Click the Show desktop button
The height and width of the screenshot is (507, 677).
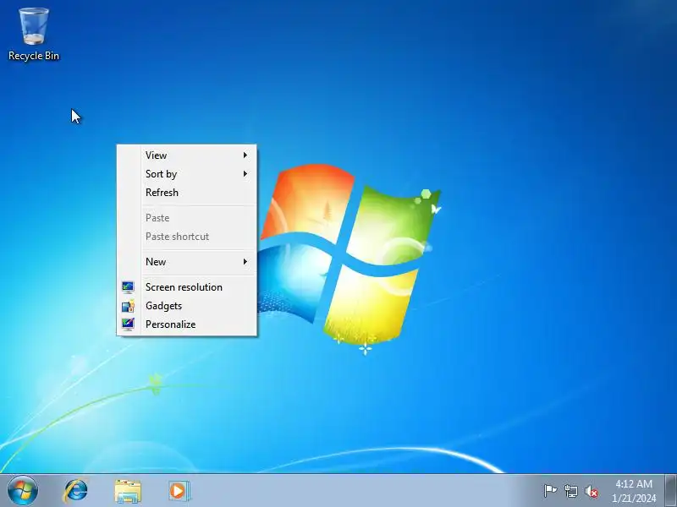tap(670, 491)
